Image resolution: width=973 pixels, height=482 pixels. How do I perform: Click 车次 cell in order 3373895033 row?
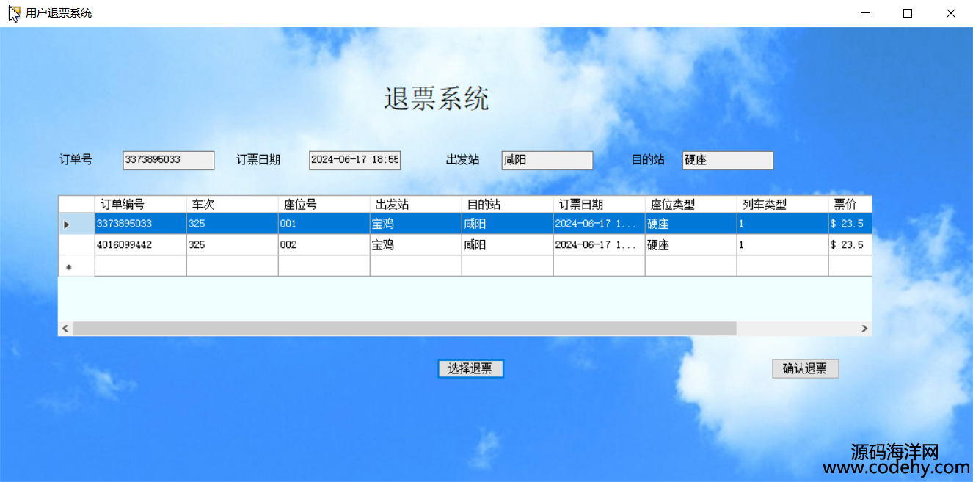click(x=233, y=224)
